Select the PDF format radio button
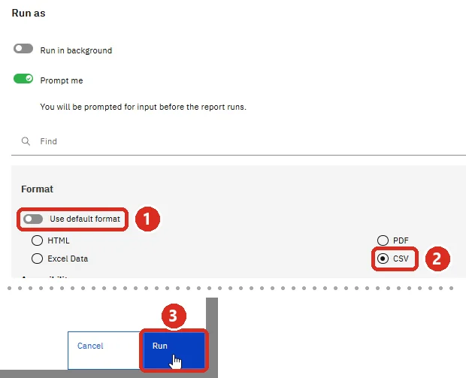 click(383, 240)
